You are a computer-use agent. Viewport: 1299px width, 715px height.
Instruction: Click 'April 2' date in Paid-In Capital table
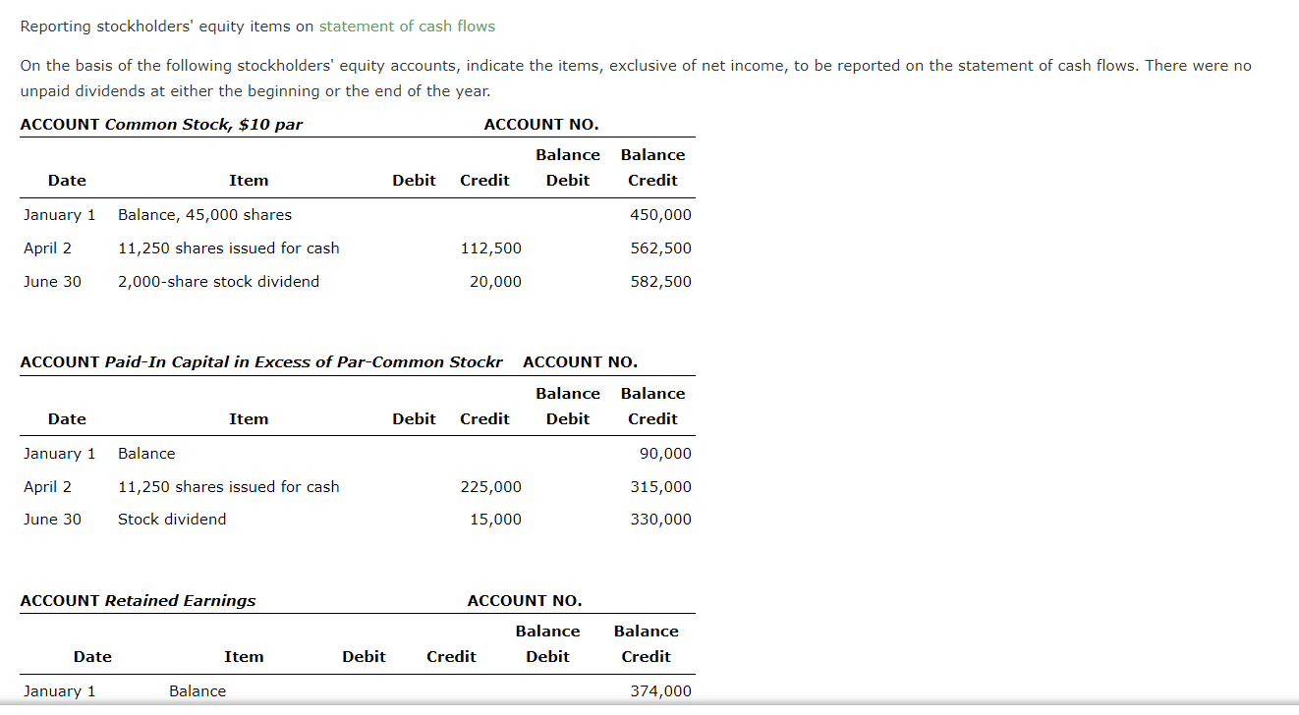point(47,487)
